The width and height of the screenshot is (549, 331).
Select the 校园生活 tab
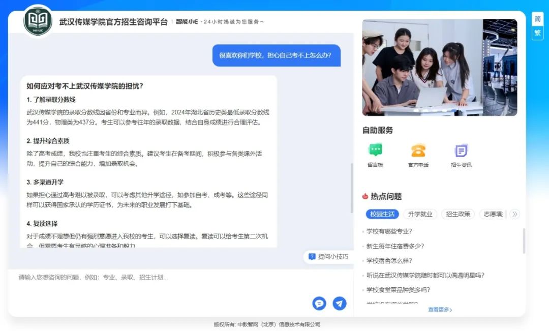383,214
